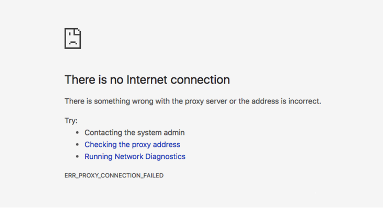Click the word "Internet" in the heading
This screenshot has height=208, width=383.
coord(147,80)
